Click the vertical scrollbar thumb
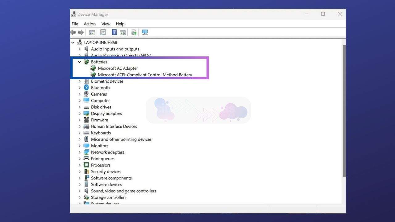 [344, 111]
